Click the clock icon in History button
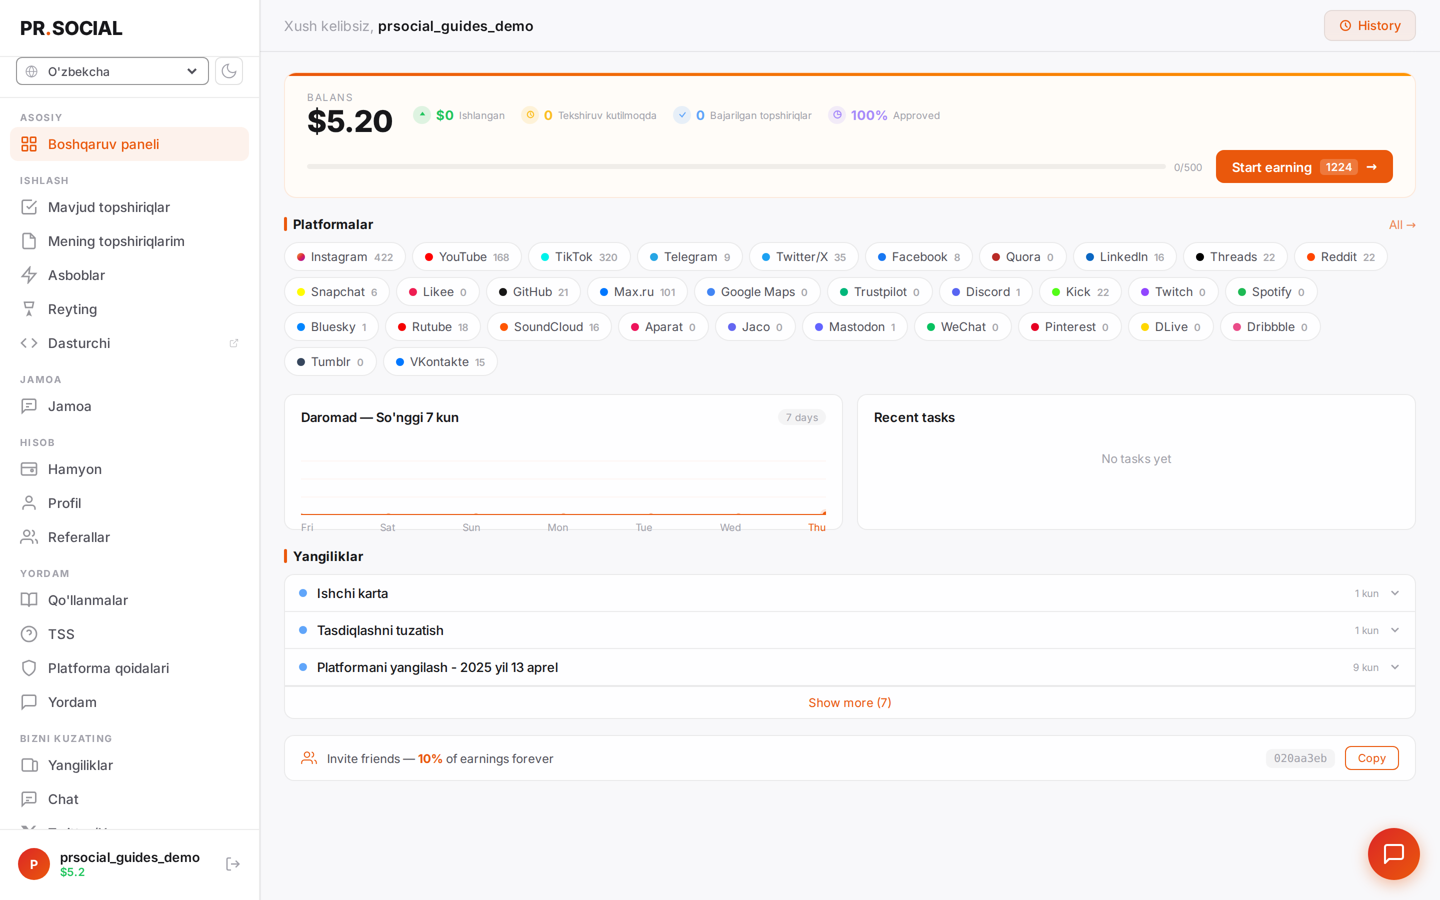 (x=1345, y=25)
